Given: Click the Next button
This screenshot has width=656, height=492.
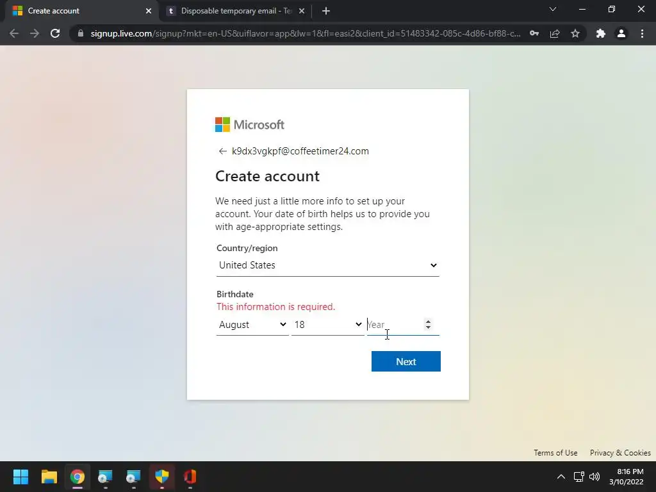Looking at the screenshot, I should (x=406, y=361).
